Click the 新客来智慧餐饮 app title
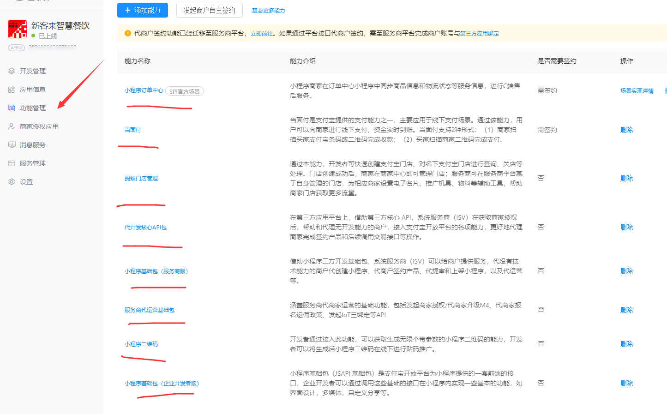This screenshot has width=667, height=414. tap(60, 26)
